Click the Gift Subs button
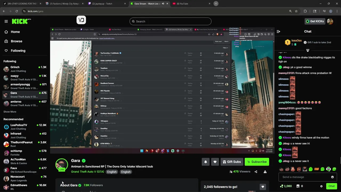Screen dimensions: 341x192 click(232, 162)
